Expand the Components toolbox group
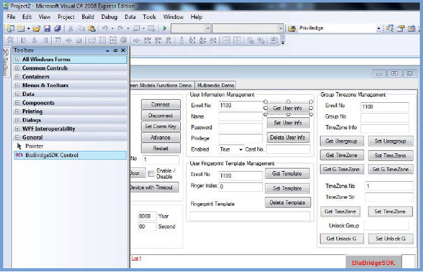Screen dimensions: 423x272 (x=17, y=103)
